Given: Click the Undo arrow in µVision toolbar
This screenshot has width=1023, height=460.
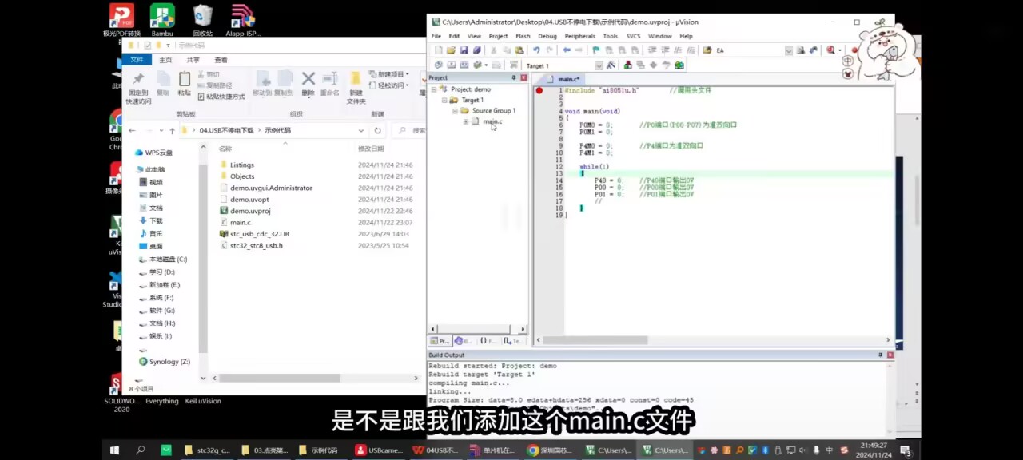Looking at the screenshot, I should 536,50.
